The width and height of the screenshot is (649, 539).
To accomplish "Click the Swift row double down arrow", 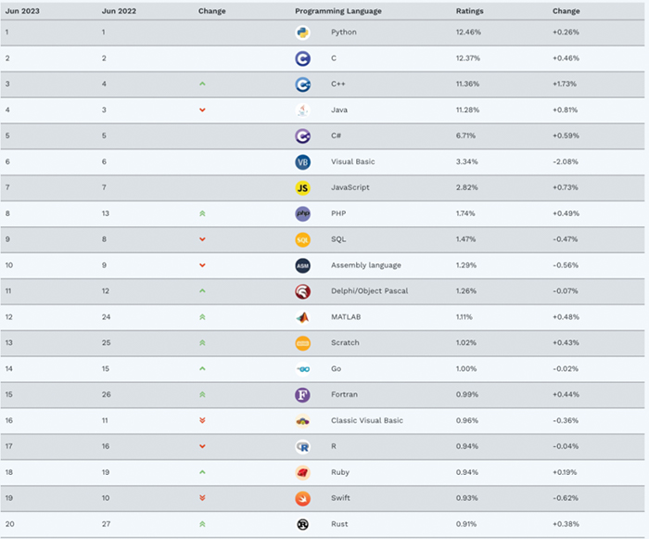I will 202,498.
